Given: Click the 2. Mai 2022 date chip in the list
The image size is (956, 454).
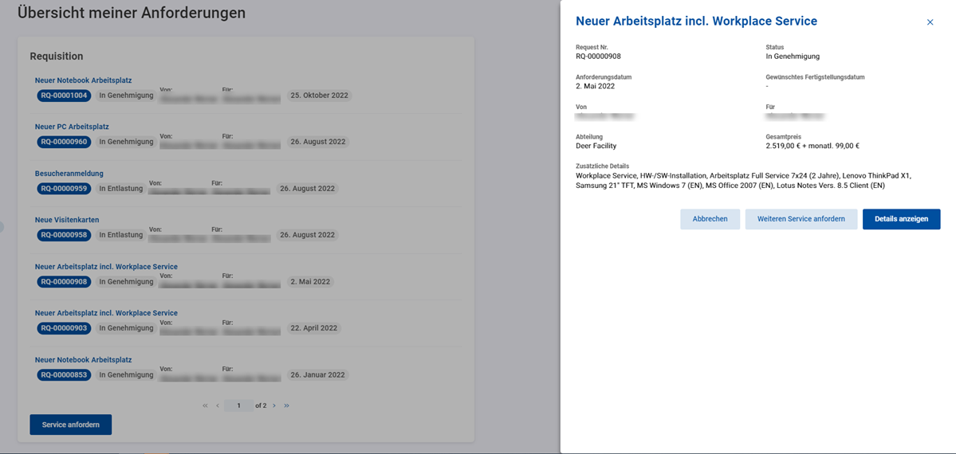Looking at the screenshot, I should click(x=310, y=282).
